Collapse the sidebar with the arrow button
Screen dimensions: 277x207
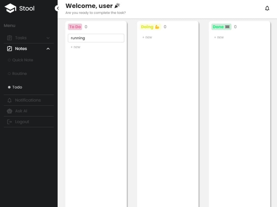[x=57, y=8]
